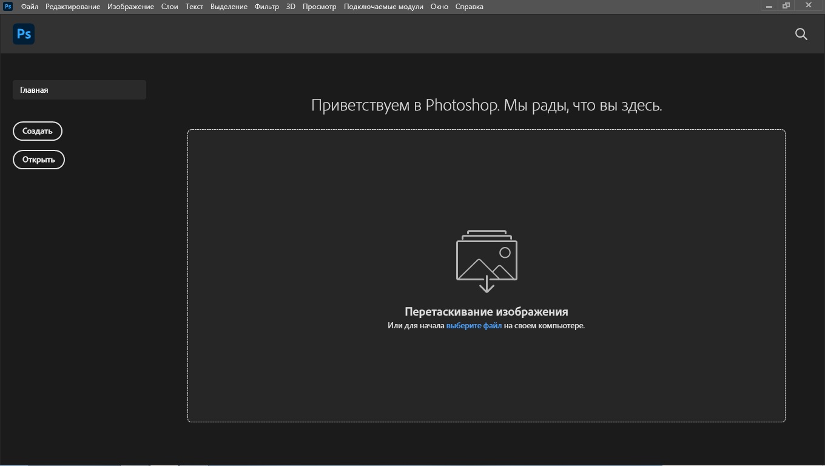825x466 pixels.
Task: Expand the Просмотр menu
Action: (319, 7)
